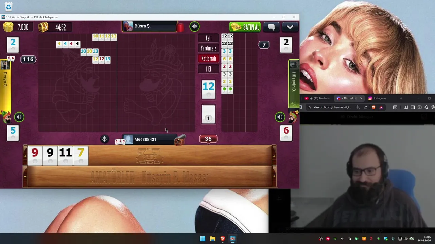Screen dimensions: 435x244
Task: Select the Eşli mode label
Action: pyautogui.click(x=208, y=38)
